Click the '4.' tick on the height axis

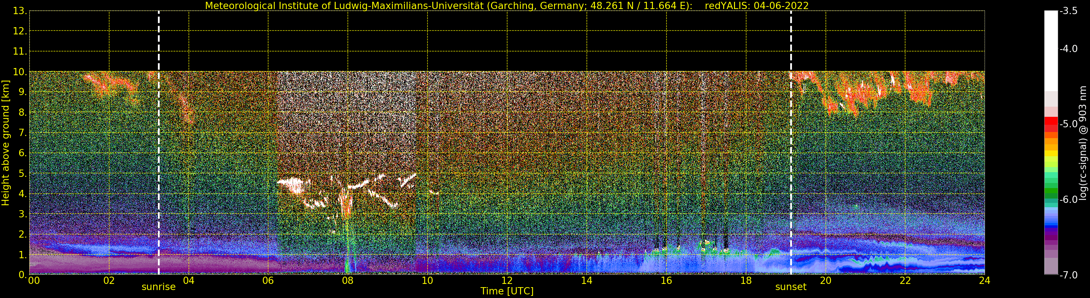[22, 193]
